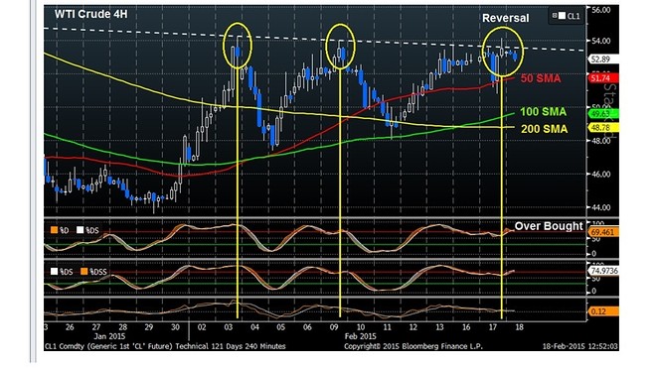Select the WTI Crude 4H chart title
This screenshot has height=368, width=656.
tap(90, 14)
